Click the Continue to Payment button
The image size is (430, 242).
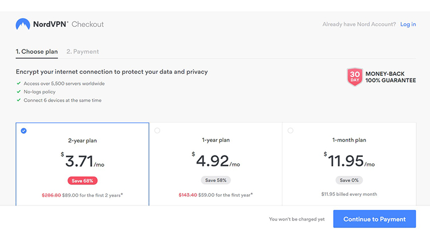(375, 219)
